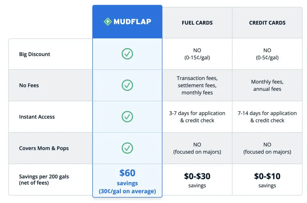Click the Instant Access green checkmark icon
Screen dimensions: 307x203
(x=127, y=117)
